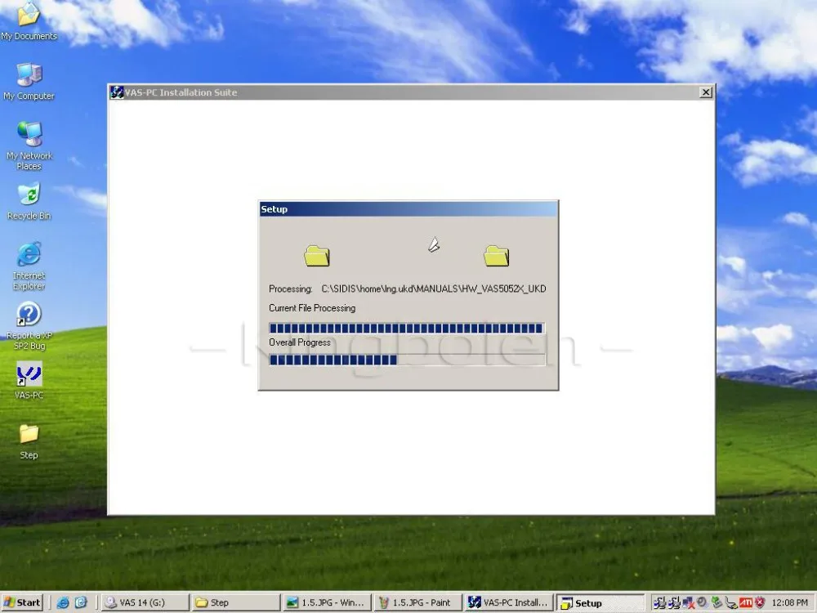
Task: Click the disconnected network tray icon
Action: click(689, 602)
